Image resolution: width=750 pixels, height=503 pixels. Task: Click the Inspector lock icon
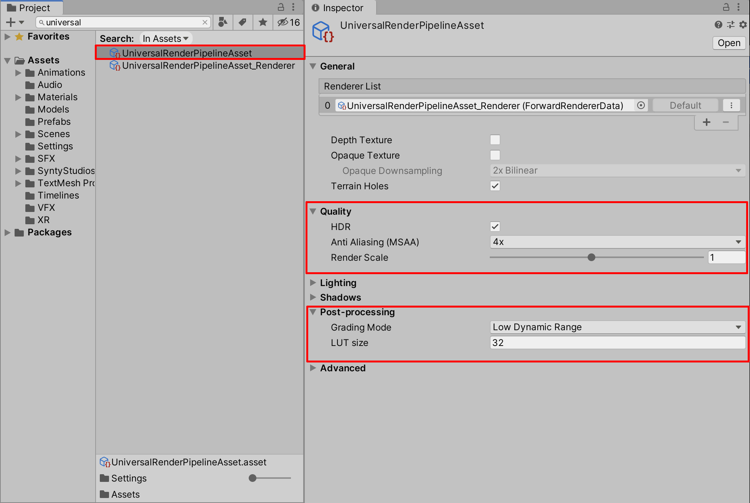[726, 7]
